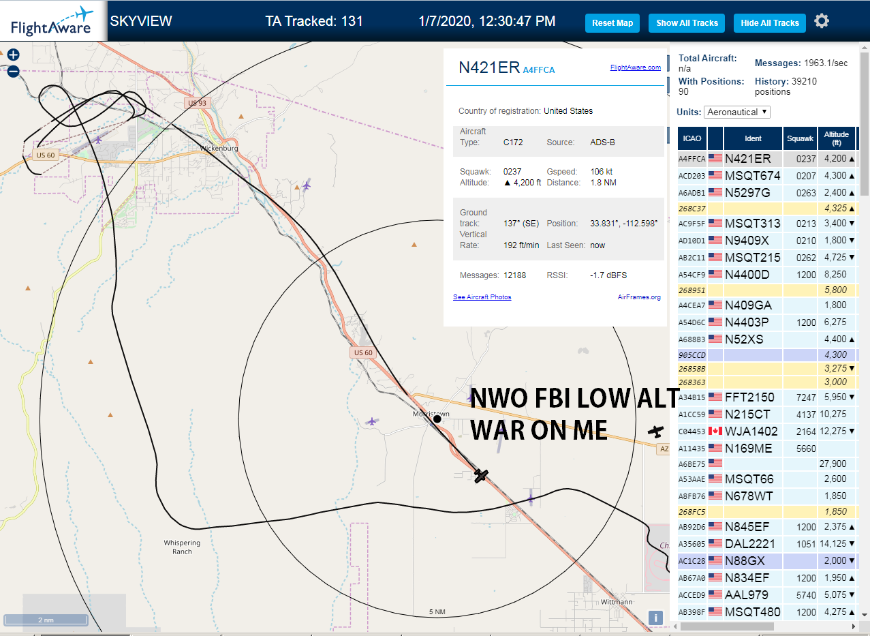Screen dimensions: 870x636
Task: Select purple aircraft south of Morristown track
Action: click(531, 500)
